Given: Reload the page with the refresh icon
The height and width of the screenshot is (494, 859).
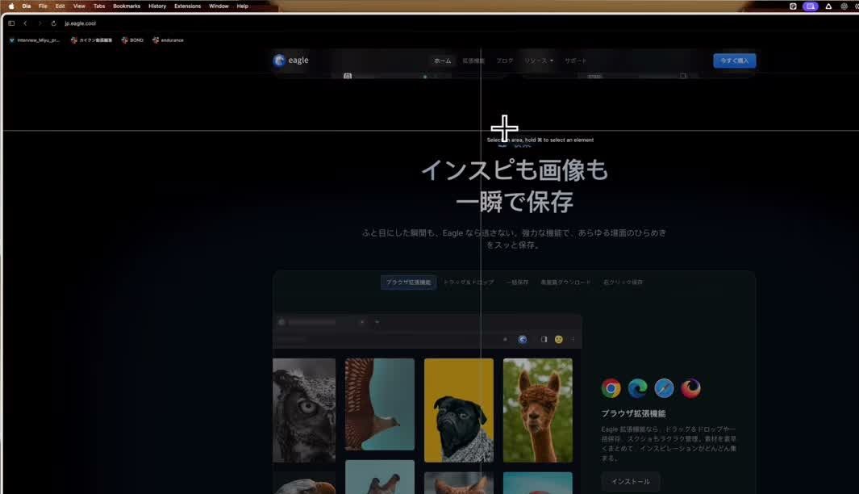Looking at the screenshot, I should click(x=53, y=23).
